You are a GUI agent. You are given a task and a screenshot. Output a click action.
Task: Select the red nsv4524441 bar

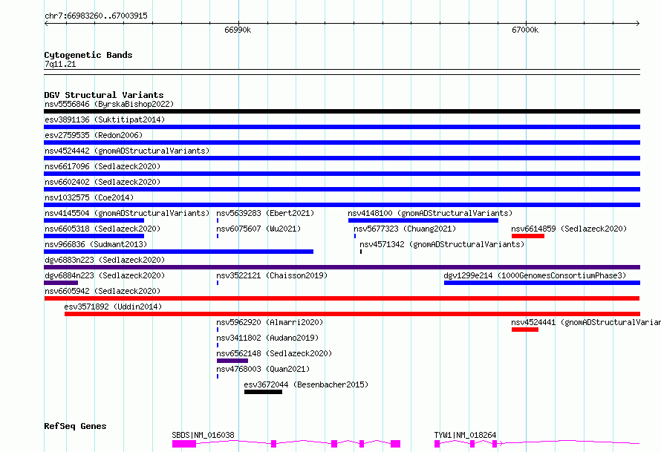point(525,330)
